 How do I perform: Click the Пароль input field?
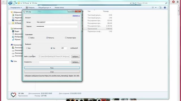(57, 26)
